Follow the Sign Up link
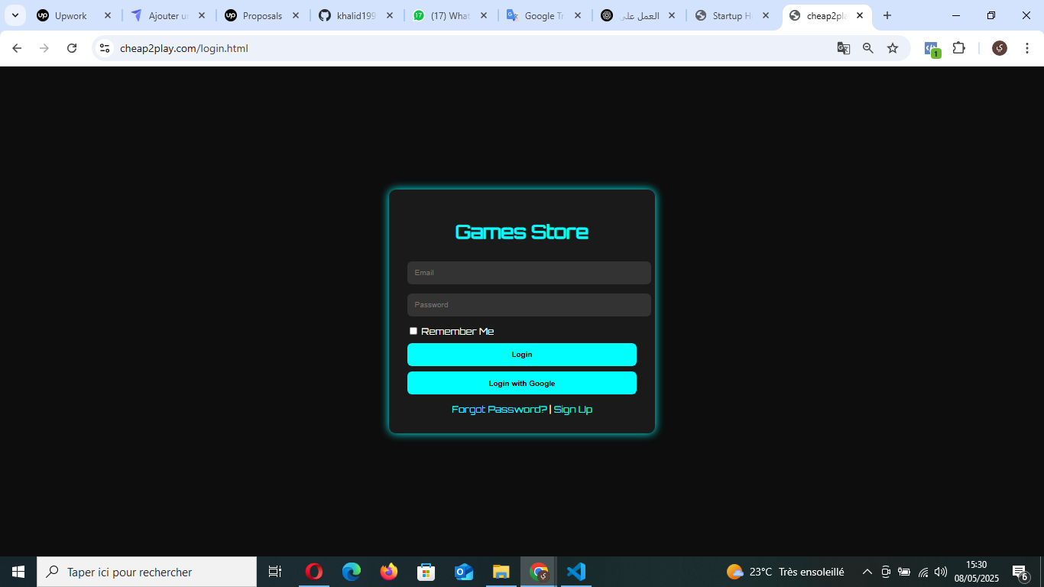The height and width of the screenshot is (587, 1044). click(x=573, y=410)
